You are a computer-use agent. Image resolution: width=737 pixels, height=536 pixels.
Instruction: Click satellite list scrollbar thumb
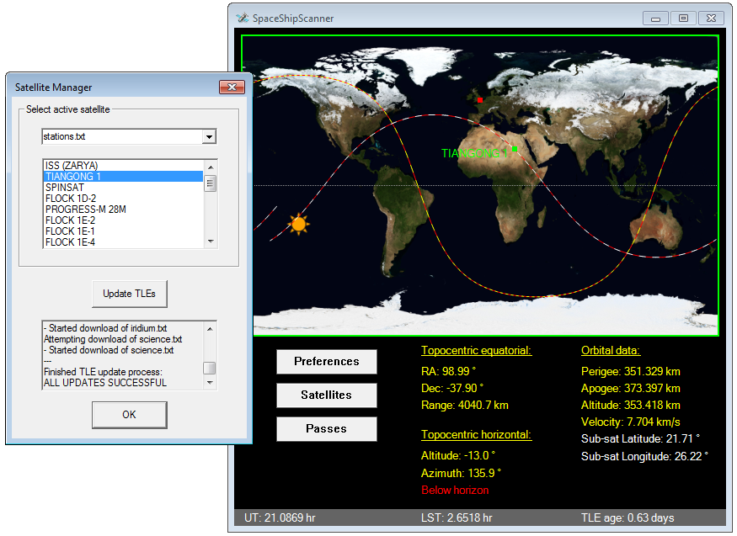coord(211,183)
